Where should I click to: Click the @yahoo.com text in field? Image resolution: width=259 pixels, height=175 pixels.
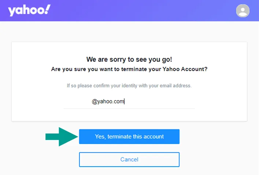(108, 102)
